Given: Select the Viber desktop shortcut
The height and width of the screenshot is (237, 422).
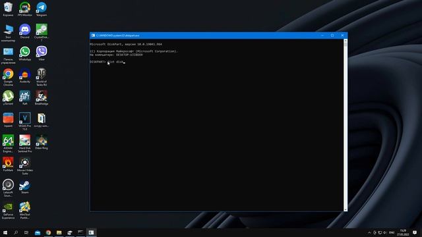Looking at the screenshot, I should click(42, 53).
